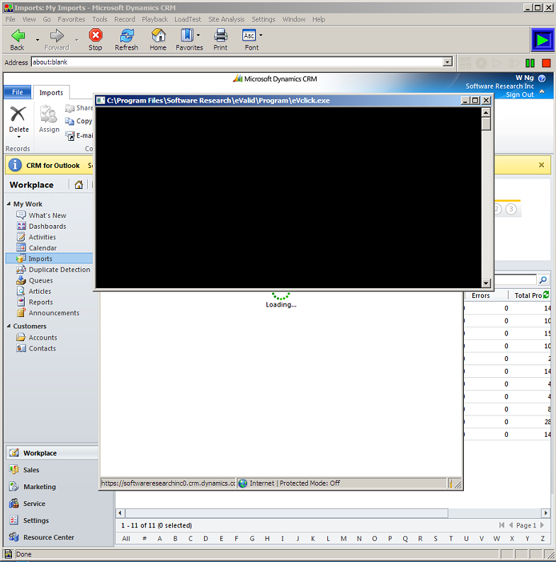556x562 pixels.
Task: Open Queues in navigation pane
Action: (x=40, y=280)
